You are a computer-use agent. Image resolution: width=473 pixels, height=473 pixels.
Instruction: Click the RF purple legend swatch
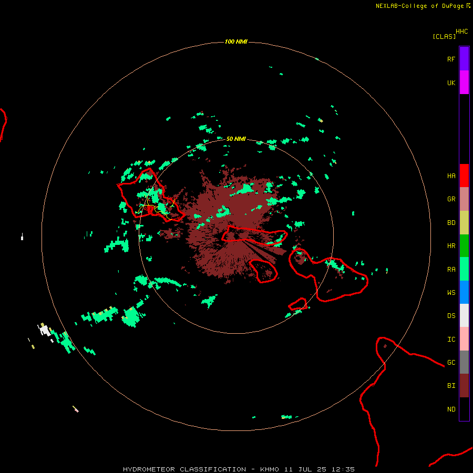tap(464, 59)
